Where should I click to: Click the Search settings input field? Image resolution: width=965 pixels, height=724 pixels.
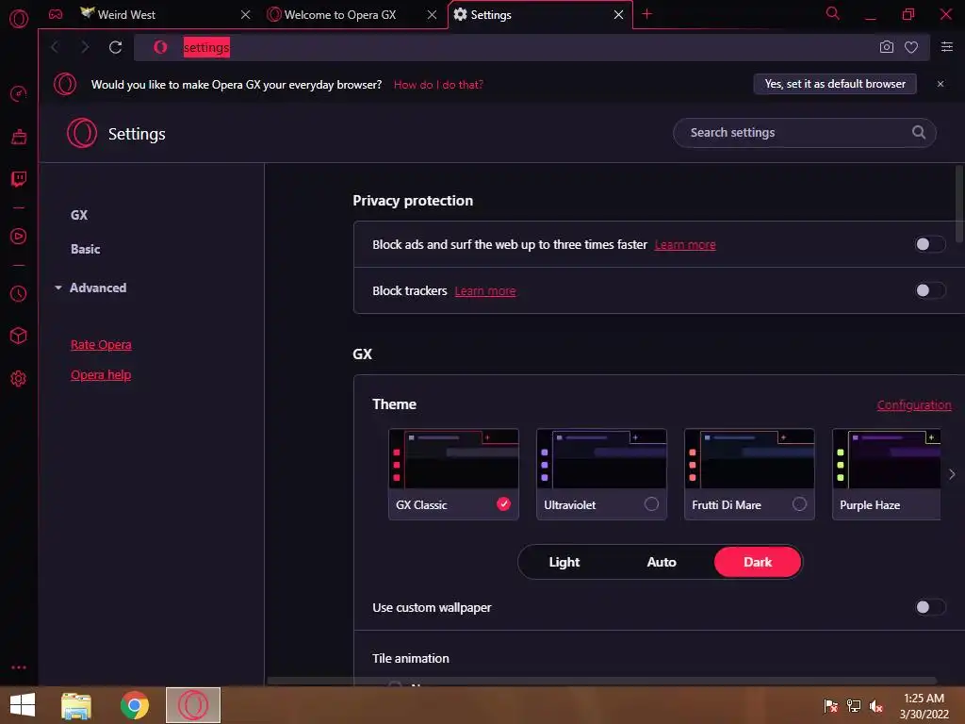pyautogui.click(x=805, y=133)
